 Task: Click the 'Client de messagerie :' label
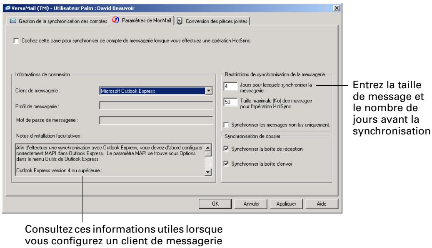pyautogui.click(x=38, y=91)
